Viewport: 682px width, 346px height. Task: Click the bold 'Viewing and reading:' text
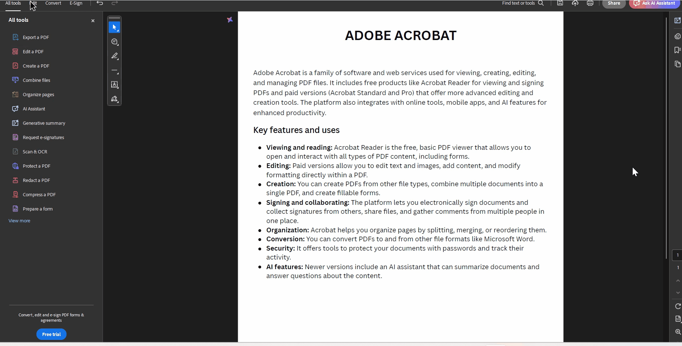point(299,148)
